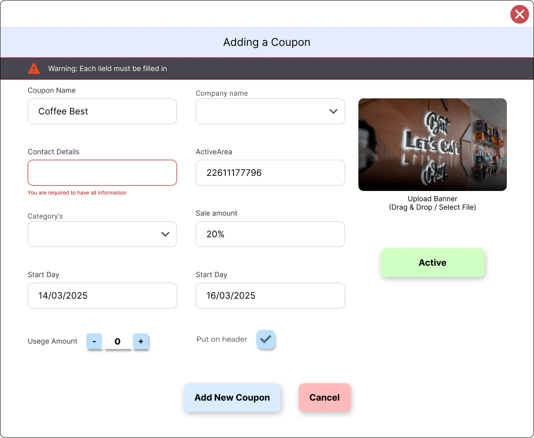Click the Upload Banner drag and drop text
Image resolution: width=534 pixels, height=438 pixels.
432,203
